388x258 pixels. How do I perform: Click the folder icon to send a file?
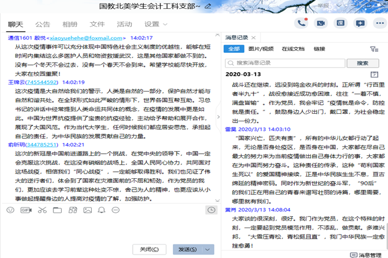click(56, 209)
